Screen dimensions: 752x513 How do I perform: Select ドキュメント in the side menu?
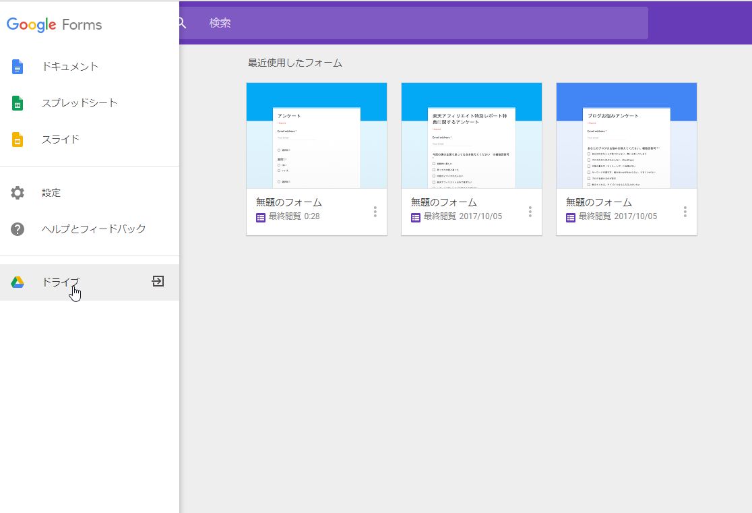point(89,67)
